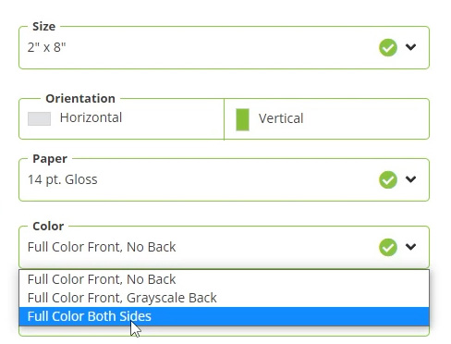Click the green checkmark in Color field
Screen dimensions: 451x344
(x=388, y=247)
